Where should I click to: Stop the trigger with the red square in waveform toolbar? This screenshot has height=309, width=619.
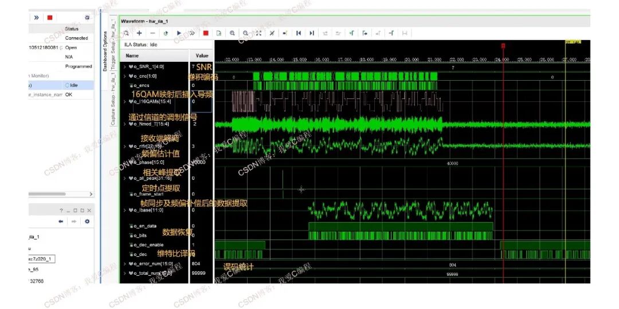point(206,33)
